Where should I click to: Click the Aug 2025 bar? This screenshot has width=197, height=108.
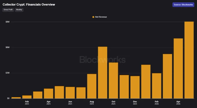pyautogui.click(x=92, y=86)
